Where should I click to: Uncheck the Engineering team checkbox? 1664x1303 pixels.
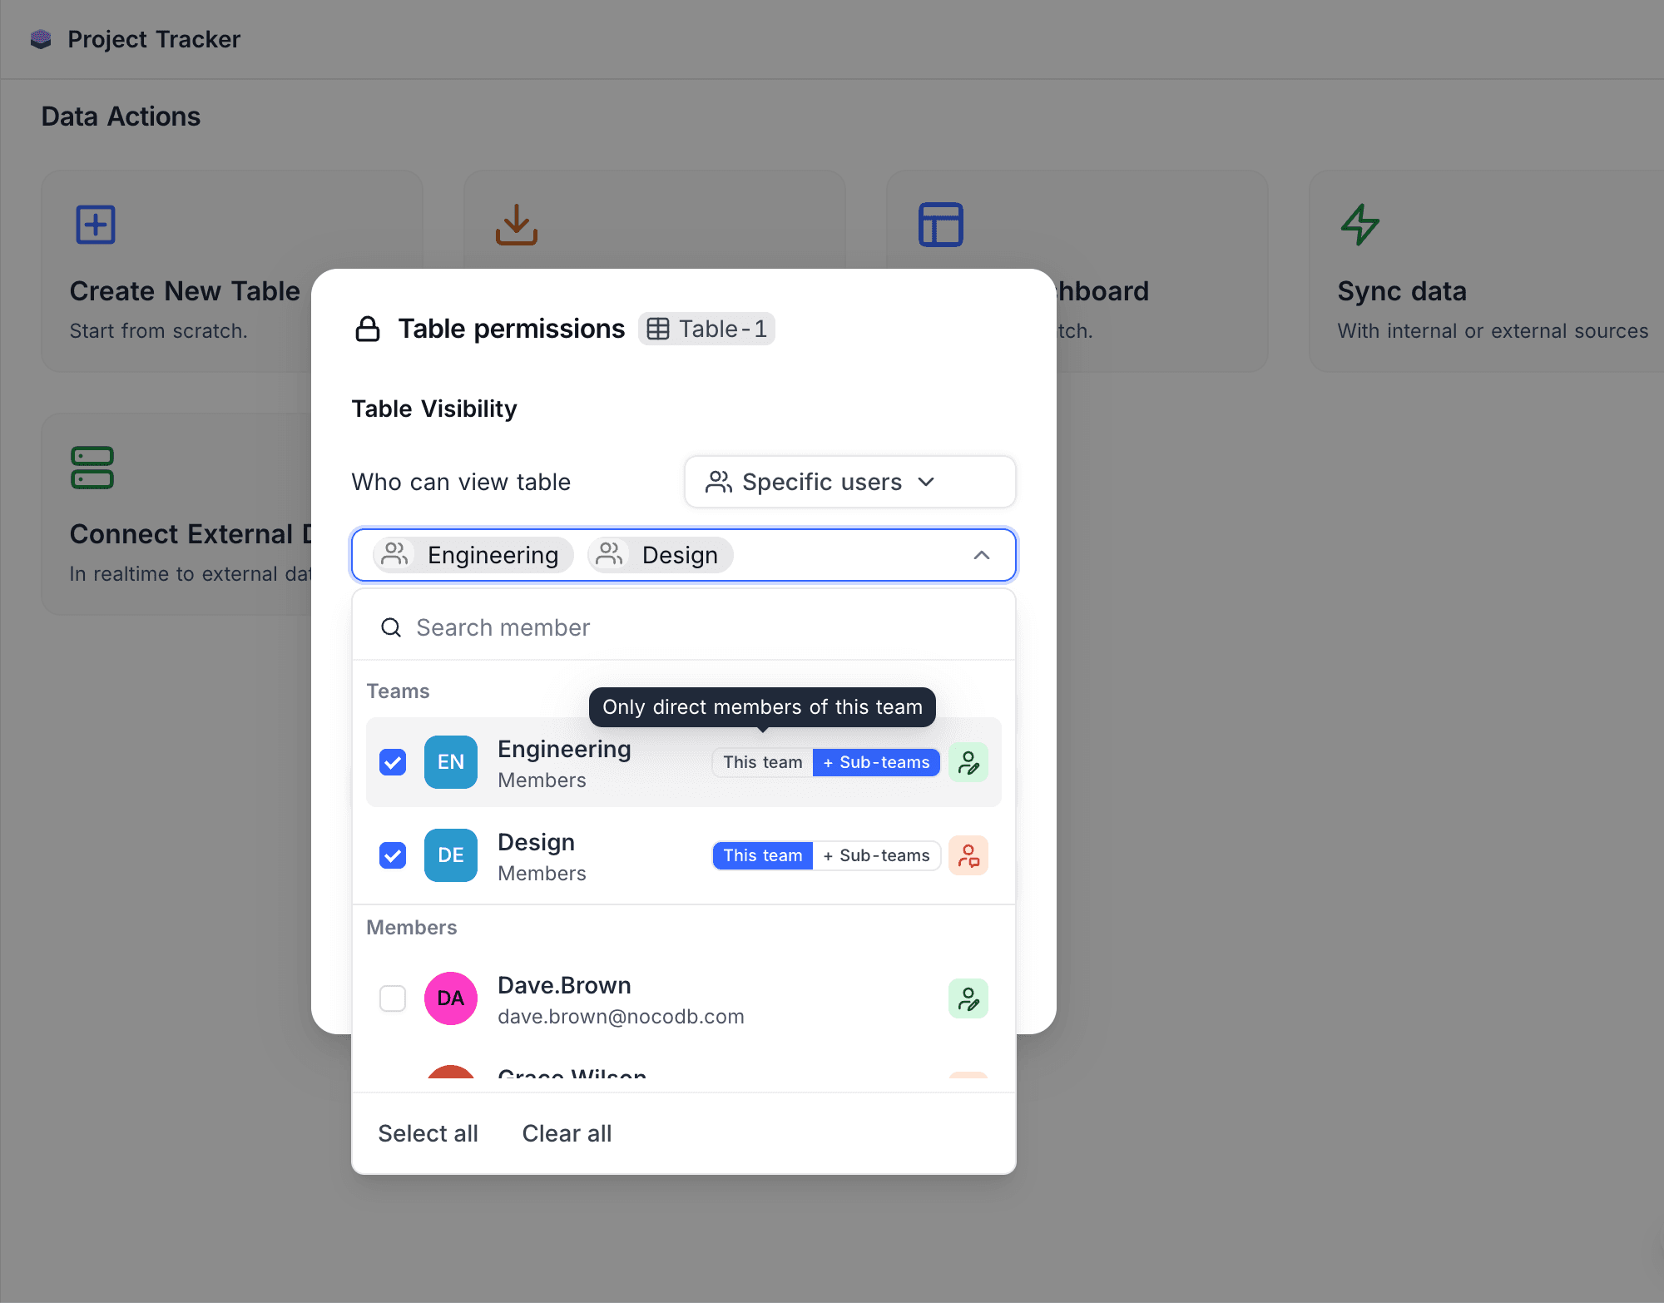tap(393, 762)
